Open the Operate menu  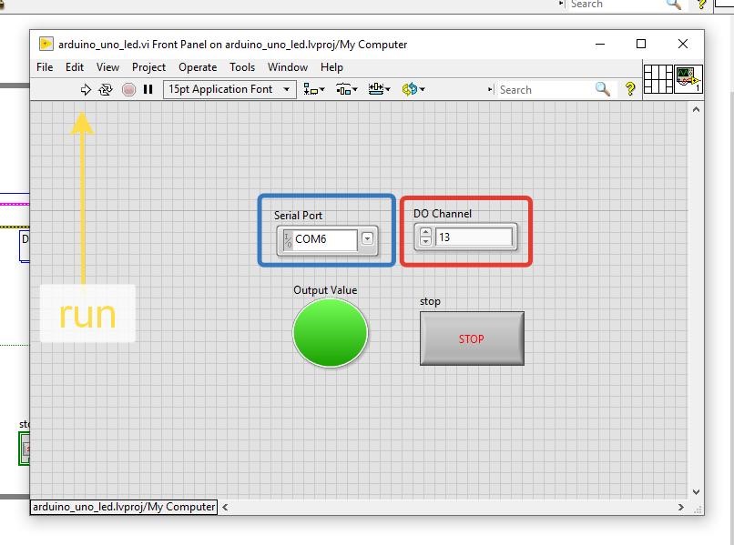pos(198,66)
